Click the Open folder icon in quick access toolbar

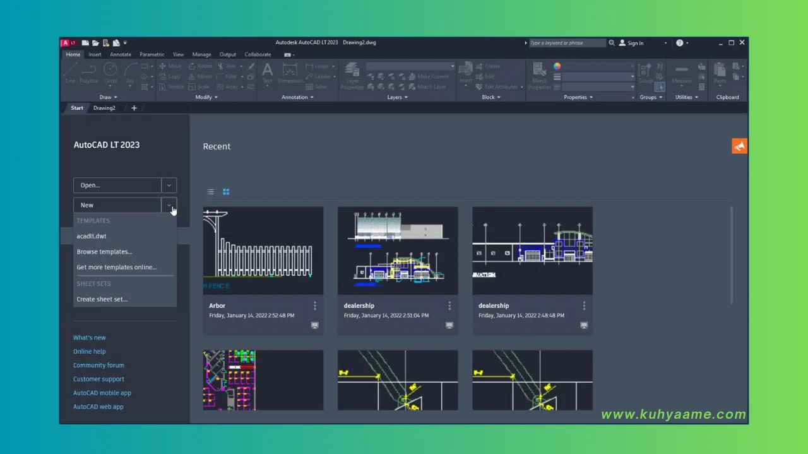[95, 43]
